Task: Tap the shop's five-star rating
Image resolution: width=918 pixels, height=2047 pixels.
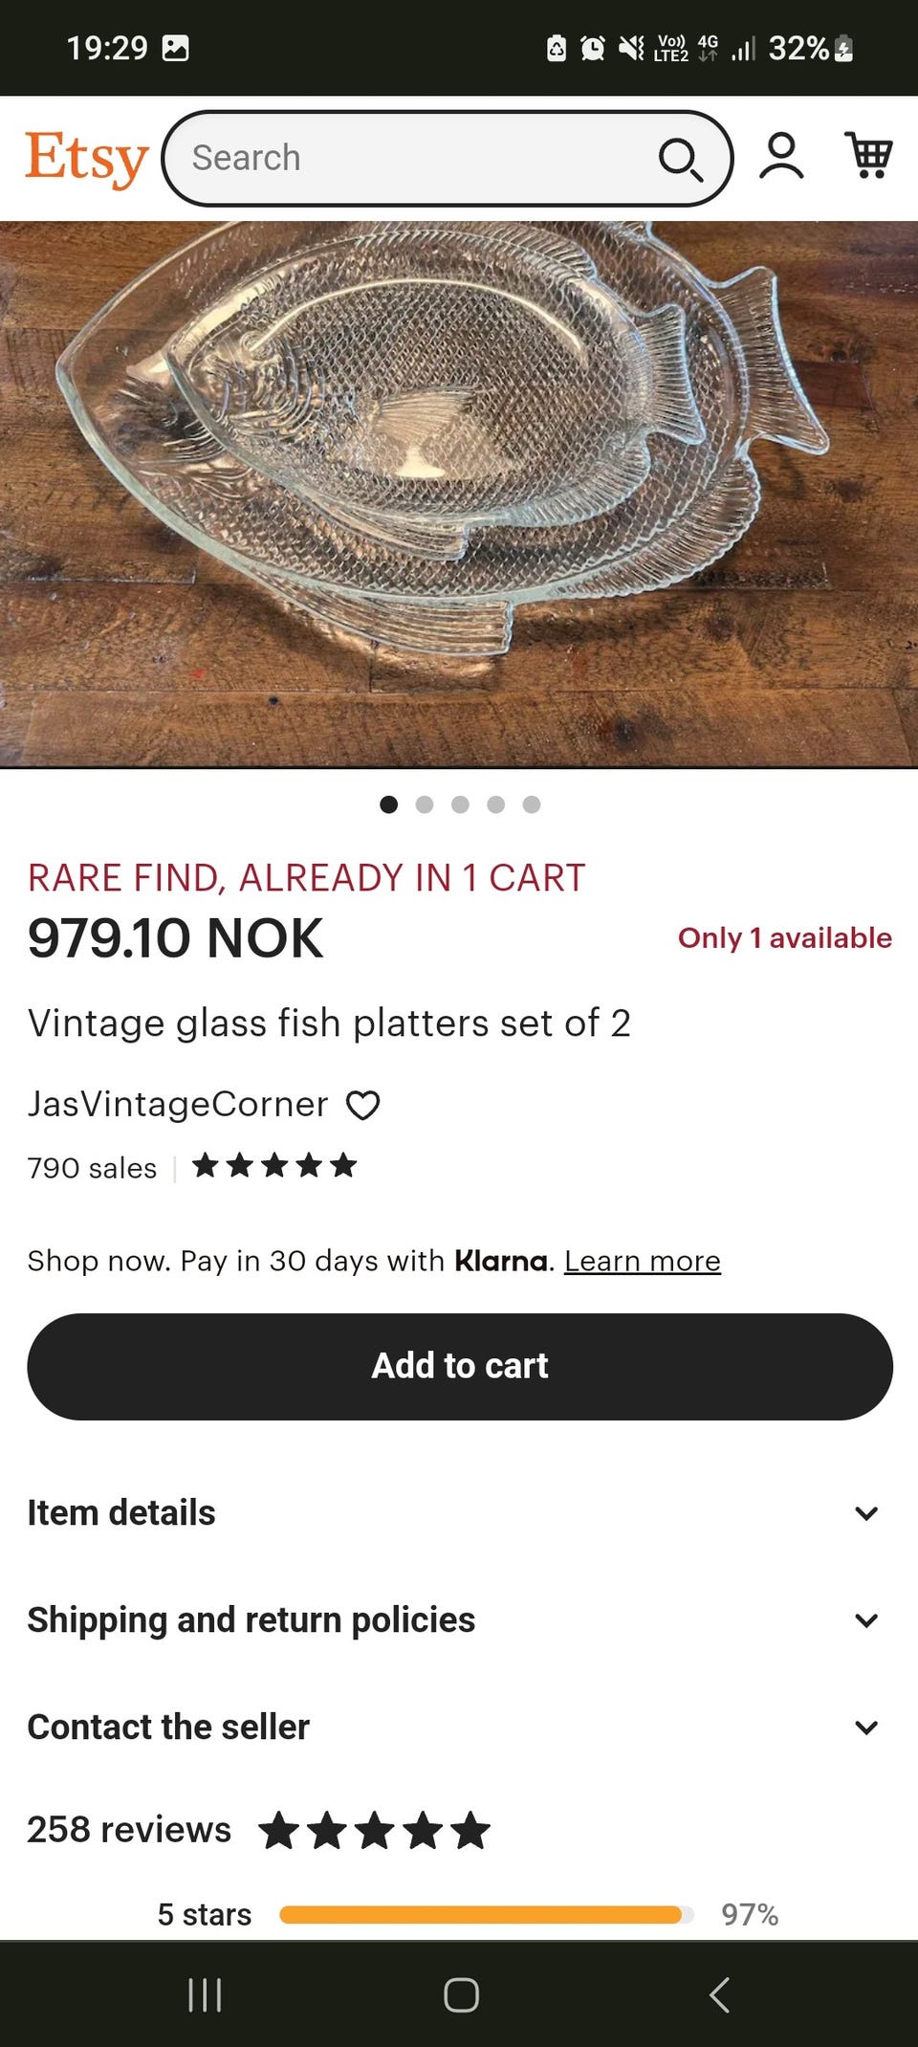Action: [x=274, y=1166]
